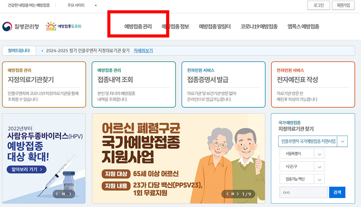Open the 예방접종알림터 menu
Viewport: 361px width, 207px height.
click(x=214, y=26)
